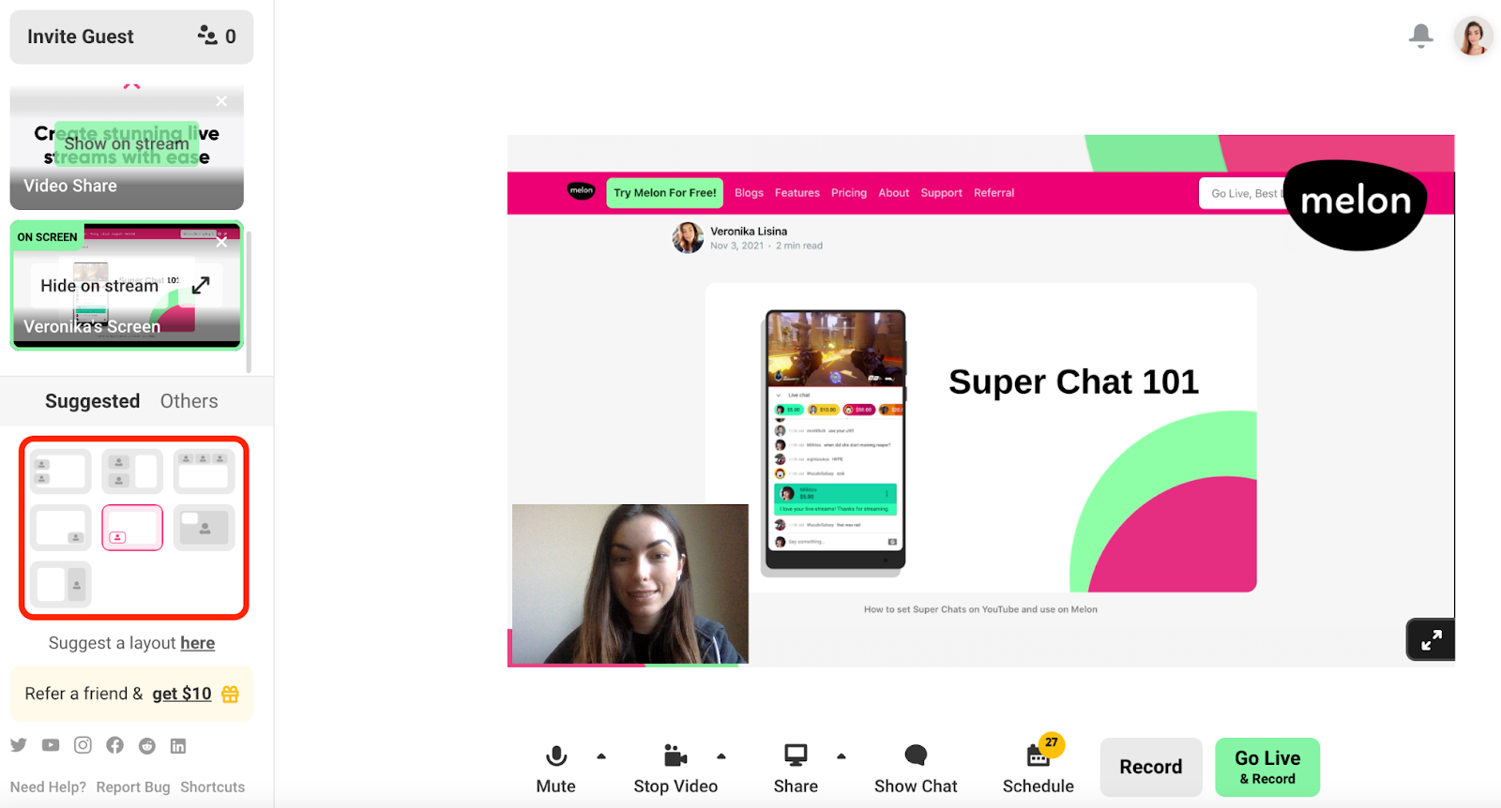Hide Veronika's Screen on stream
The image size is (1501, 808).
99,286
